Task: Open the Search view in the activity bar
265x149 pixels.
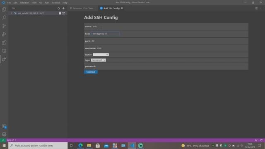Action: tap(4, 17)
